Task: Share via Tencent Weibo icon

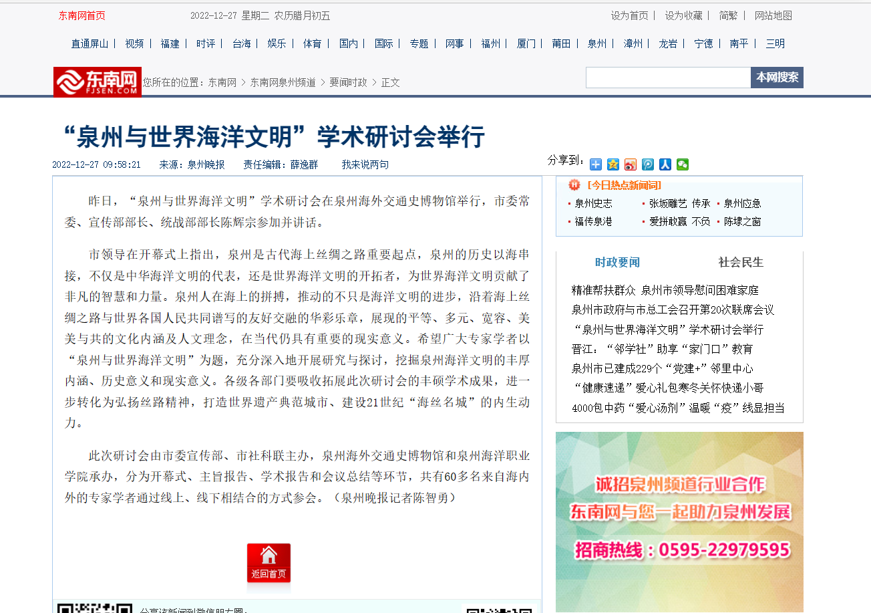Action: (648, 164)
